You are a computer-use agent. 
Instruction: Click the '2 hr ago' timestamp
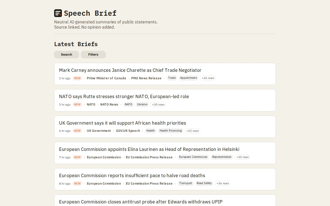click(x=65, y=78)
